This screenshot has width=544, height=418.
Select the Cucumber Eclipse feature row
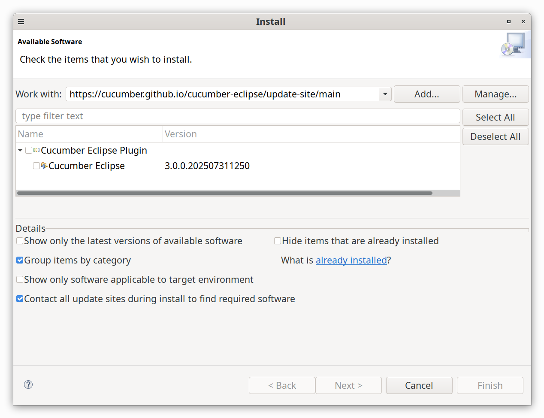coord(238,166)
